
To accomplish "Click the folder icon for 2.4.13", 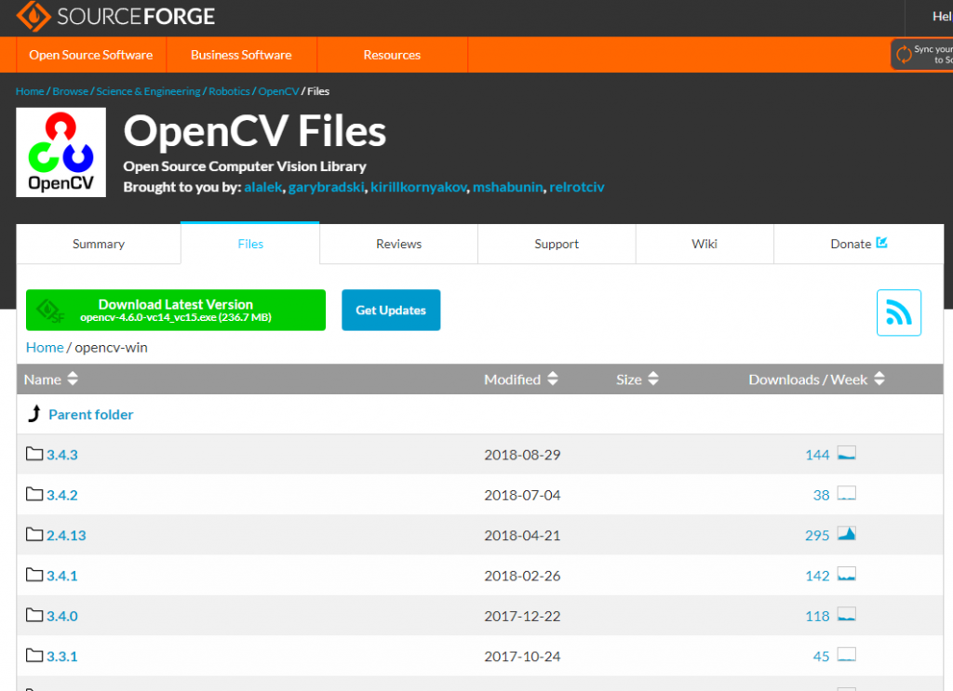I will (x=34, y=535).
